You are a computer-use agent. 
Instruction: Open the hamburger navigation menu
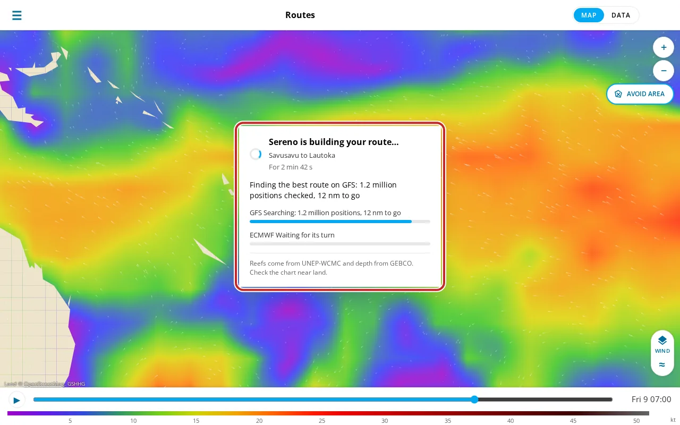tap(17, 15)
